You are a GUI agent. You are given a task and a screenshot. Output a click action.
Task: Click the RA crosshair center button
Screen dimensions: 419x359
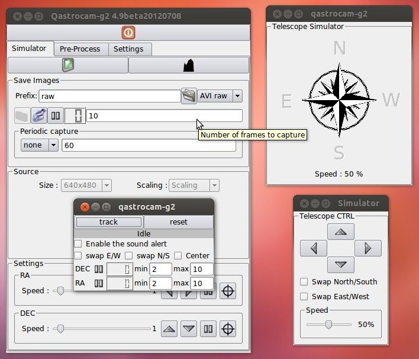pos(228,291)
